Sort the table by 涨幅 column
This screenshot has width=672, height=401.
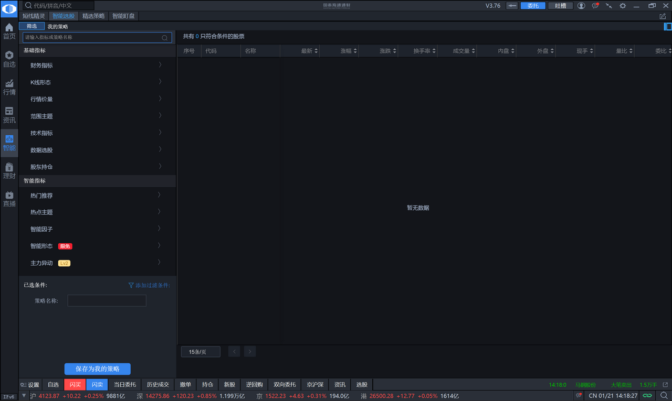pos(349,51)
